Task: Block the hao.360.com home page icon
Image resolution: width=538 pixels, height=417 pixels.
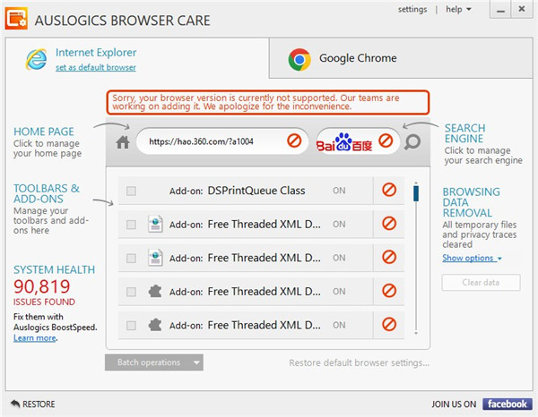Action: click(x=294, y=140)
